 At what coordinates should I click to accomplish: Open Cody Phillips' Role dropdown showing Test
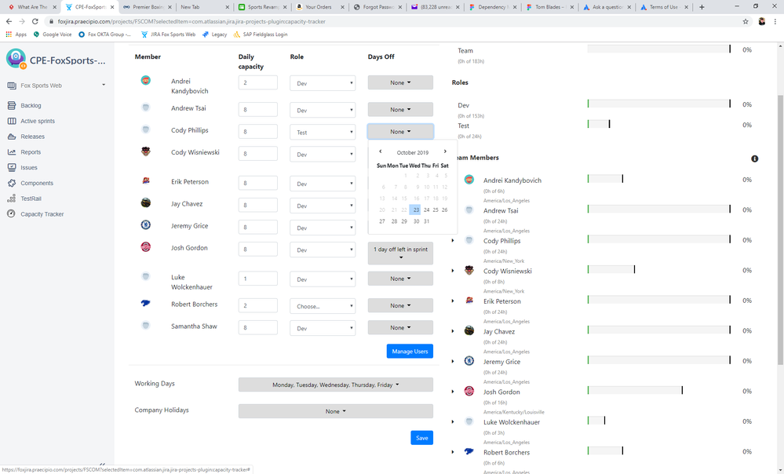coord(323,133)
